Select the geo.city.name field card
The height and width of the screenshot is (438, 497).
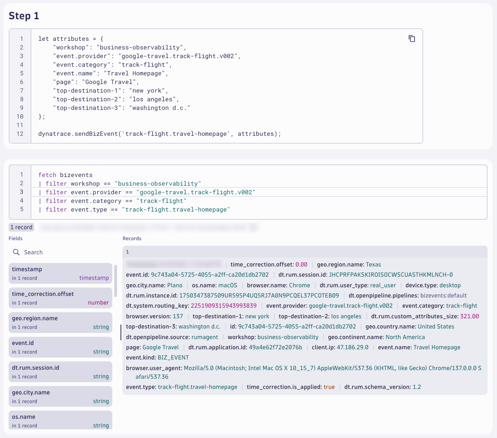(60, 397)
